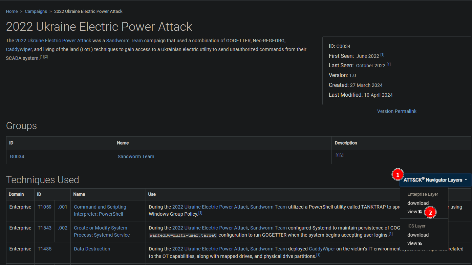
Task: Open citation [1] after 'Windows Group Policy.'
Action: [x=200, y=213]
